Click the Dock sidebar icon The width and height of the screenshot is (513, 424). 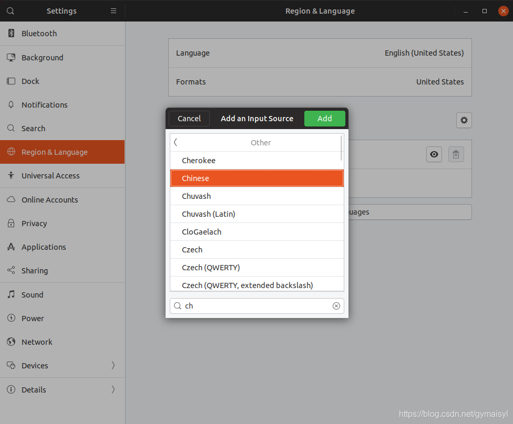click(x=11, y=81)
